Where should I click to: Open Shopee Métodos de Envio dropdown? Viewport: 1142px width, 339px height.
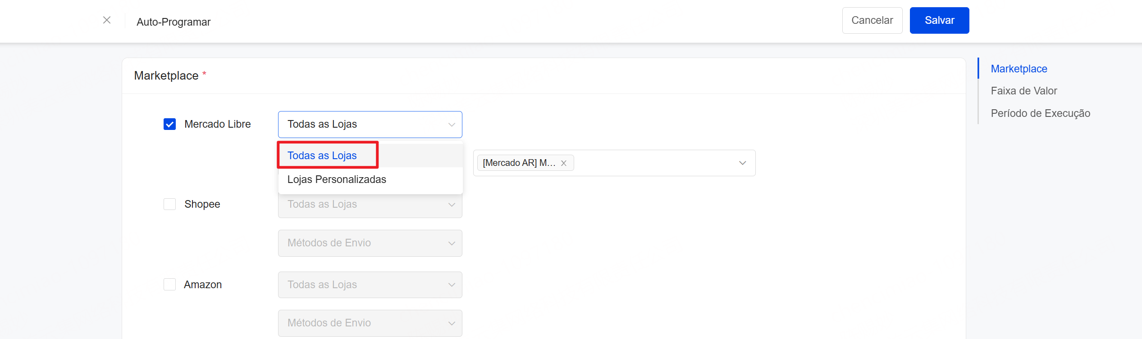point(370,243)
